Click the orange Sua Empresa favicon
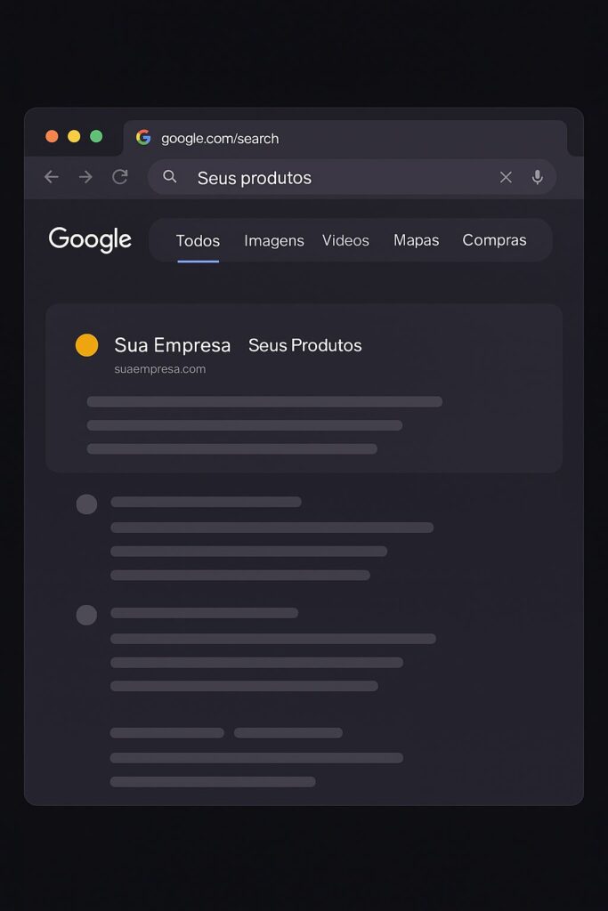 pyautogui.click(x=86, y=345)
